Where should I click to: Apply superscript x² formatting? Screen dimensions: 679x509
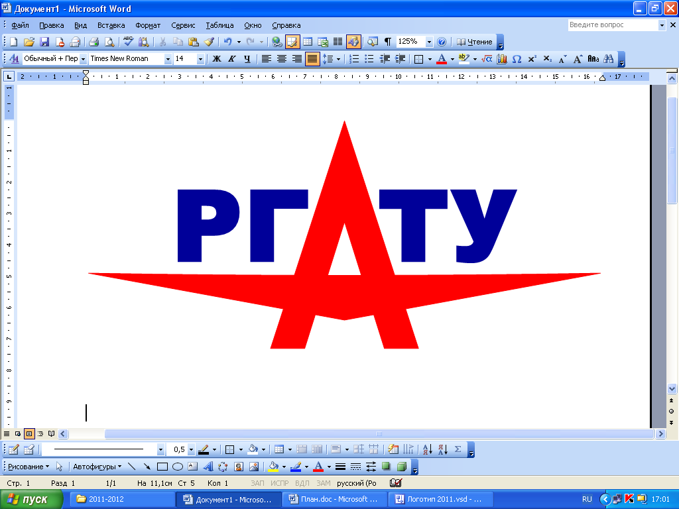(532, 59)
